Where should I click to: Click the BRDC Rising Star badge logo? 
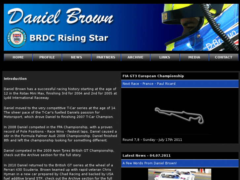(17, 38)
